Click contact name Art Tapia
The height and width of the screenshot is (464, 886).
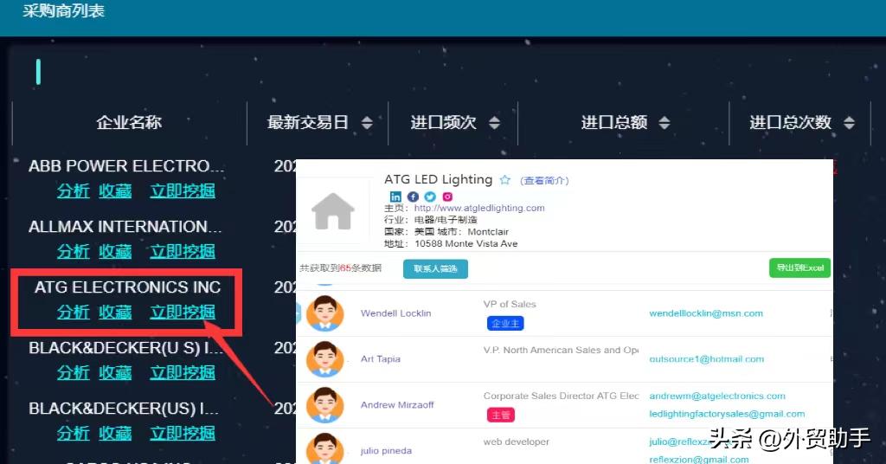[381, 359]
